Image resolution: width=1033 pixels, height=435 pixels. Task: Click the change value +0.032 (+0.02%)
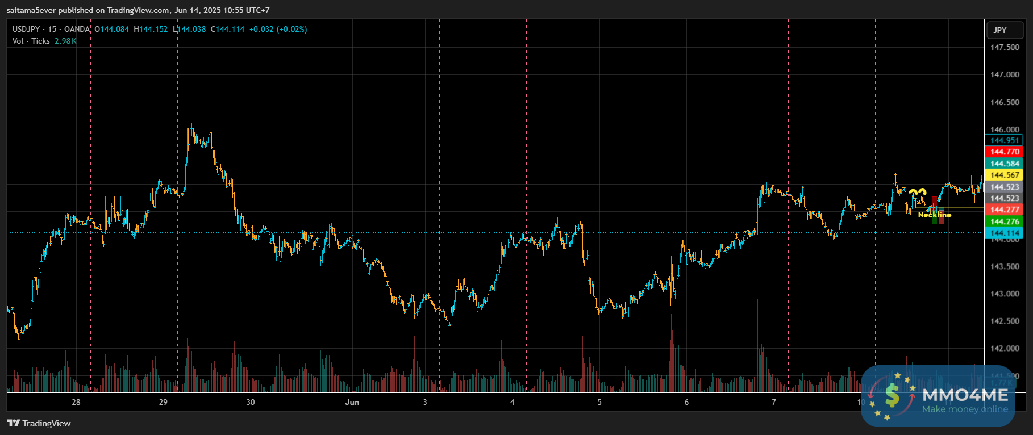point(278,29)
